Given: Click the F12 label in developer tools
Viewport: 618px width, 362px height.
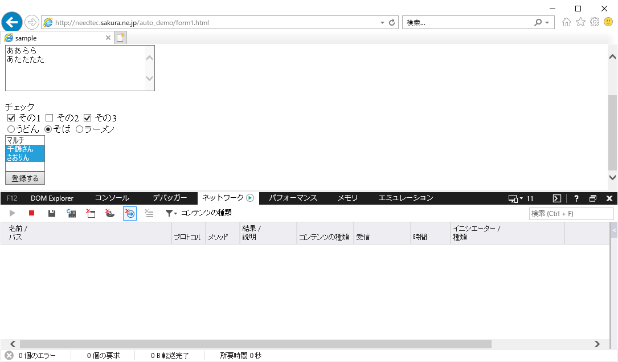Looking at the screenshot, I should (x=12, y=198).
